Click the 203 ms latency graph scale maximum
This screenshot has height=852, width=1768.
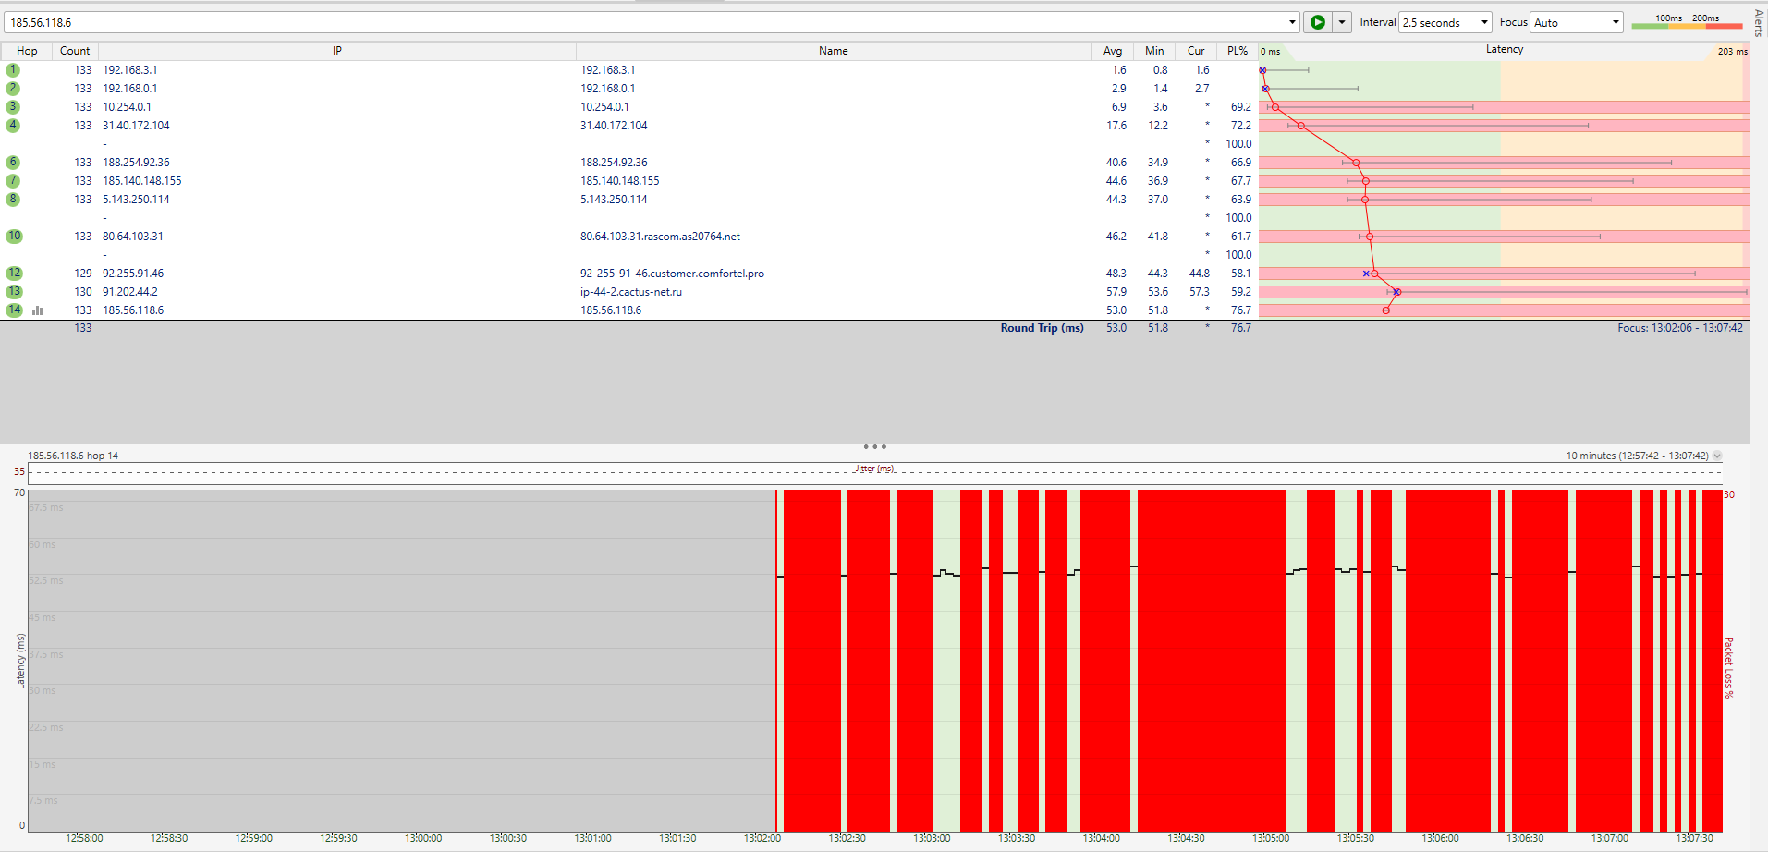pos(1732,52)
